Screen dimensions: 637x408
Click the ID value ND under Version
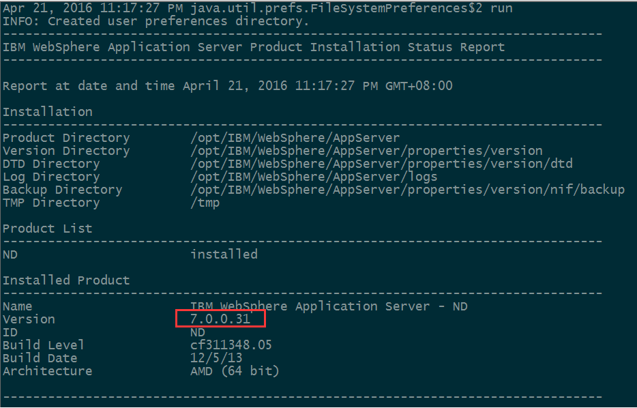tap(198, 332)
